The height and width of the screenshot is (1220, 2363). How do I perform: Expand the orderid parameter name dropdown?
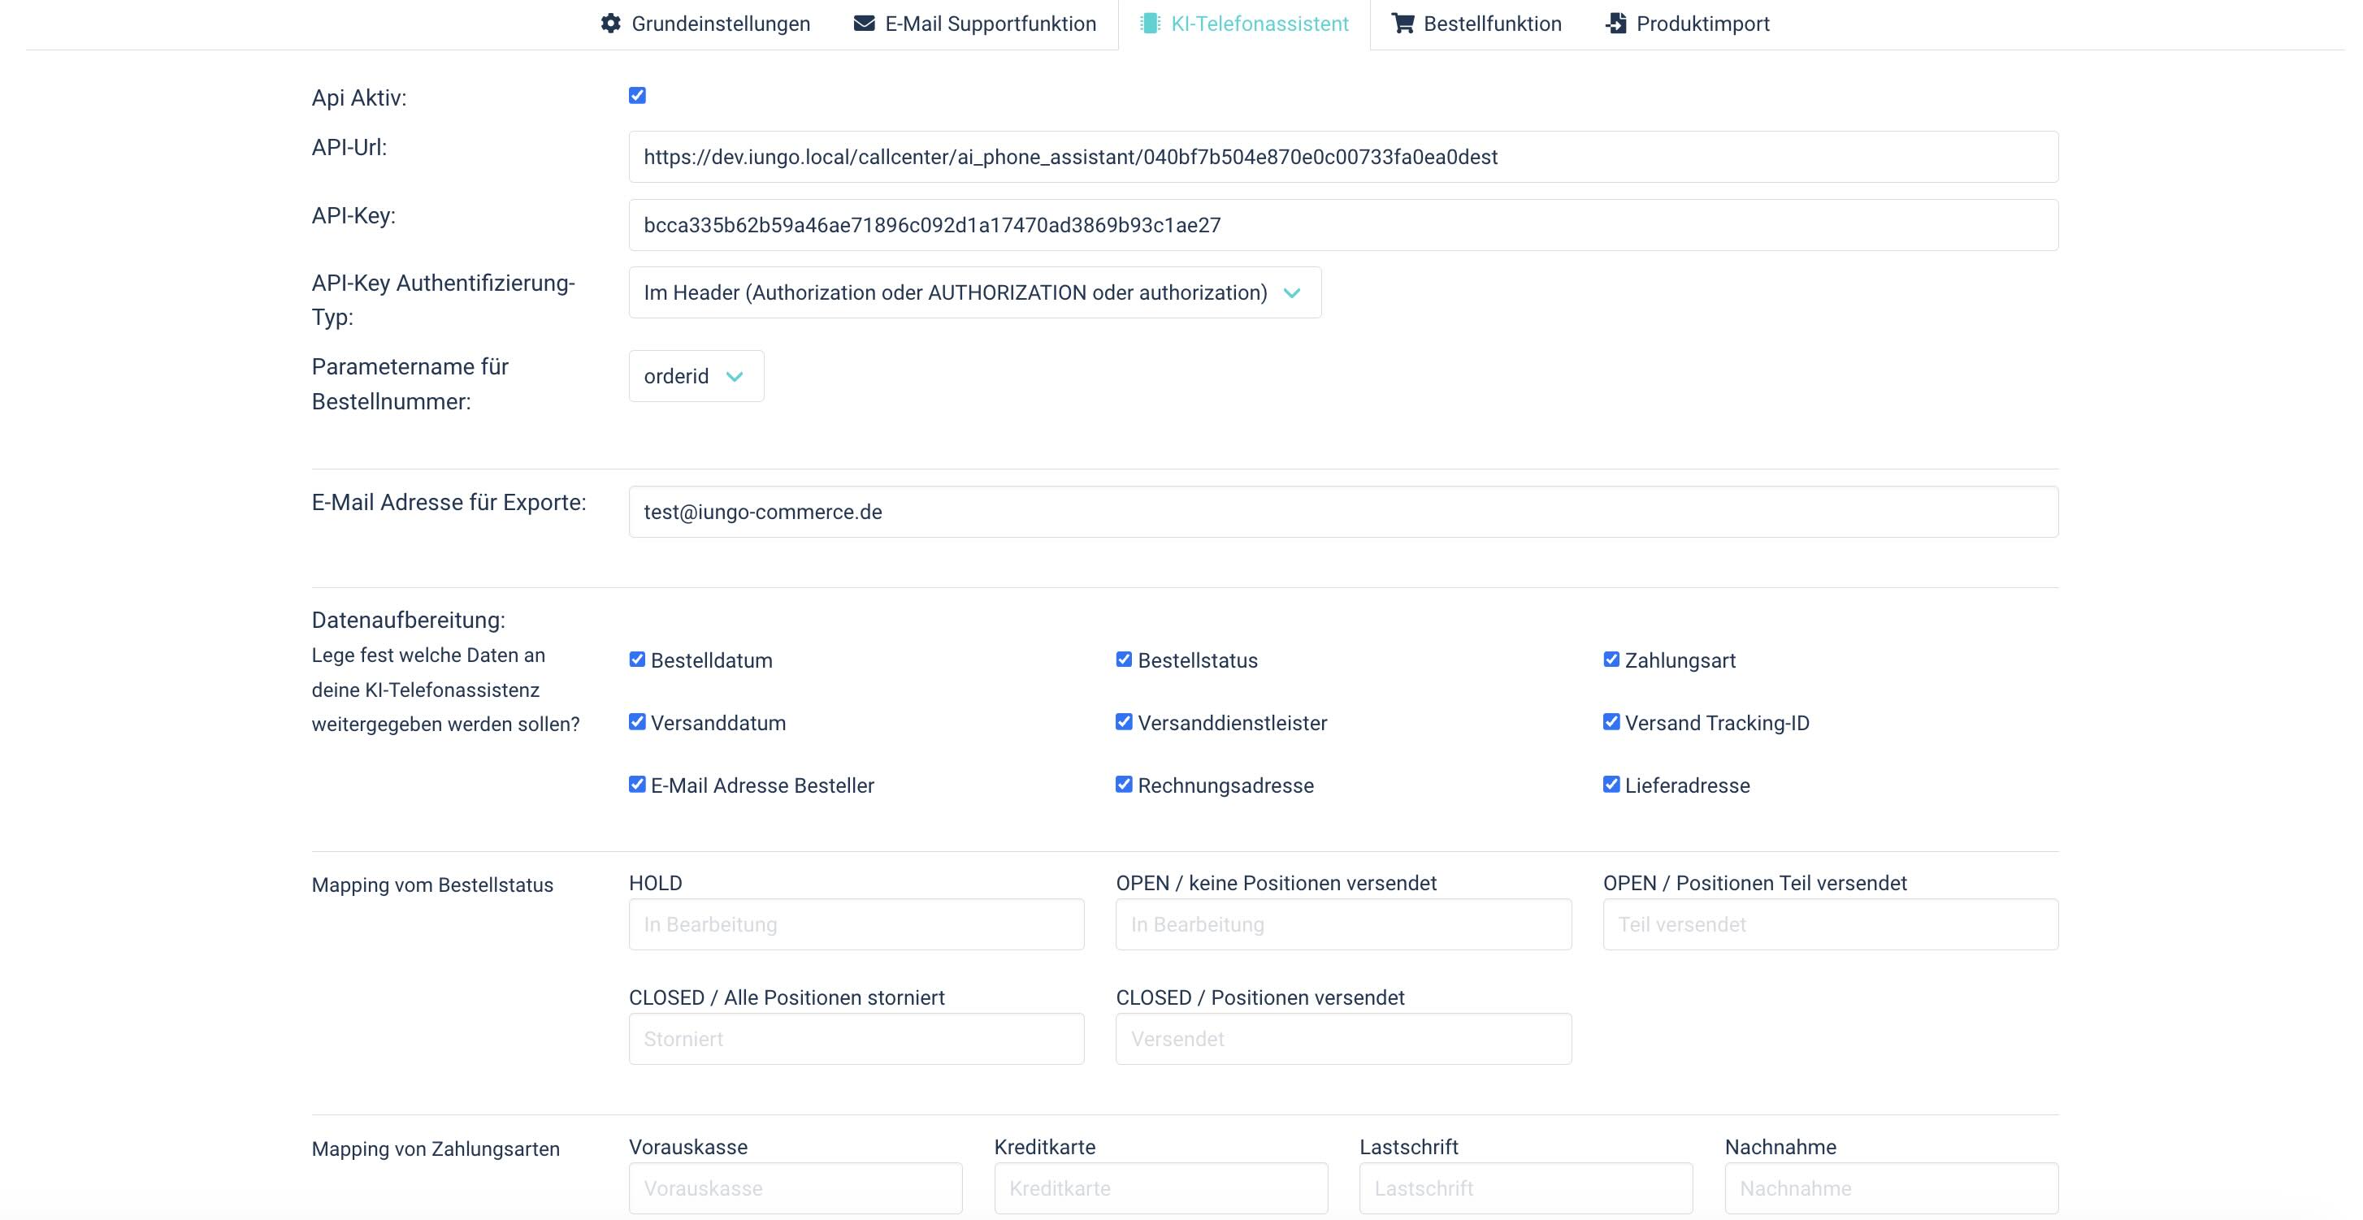[x=696, y=377]
